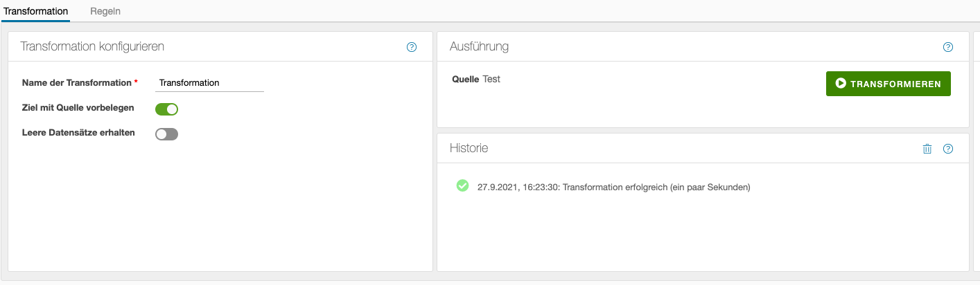This screenshot has width=980, height=285.
Task: Click the Leere Datensätze erhalten label
Action: point(78,133)
